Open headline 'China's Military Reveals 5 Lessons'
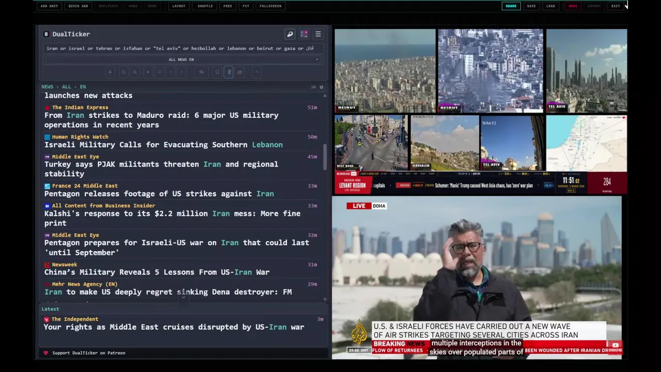This screenshot has height=372, width=661. click(157, 272)
